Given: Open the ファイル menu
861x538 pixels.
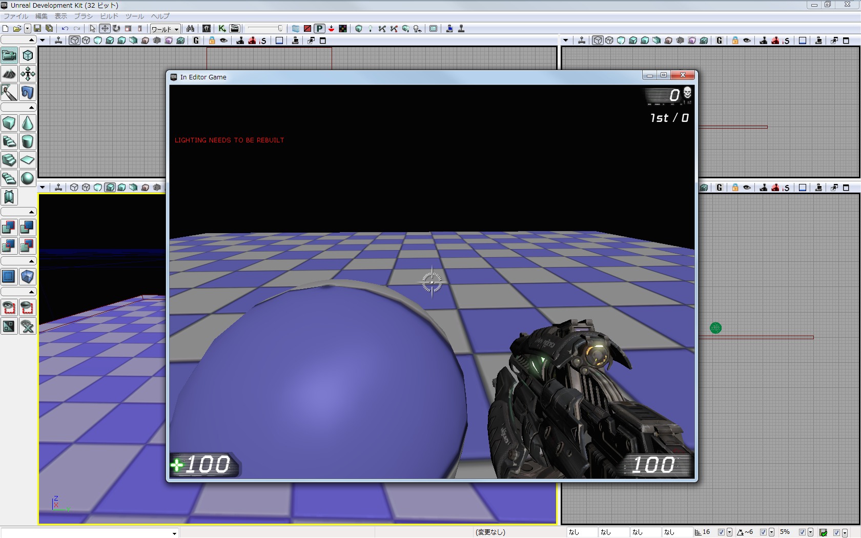Looking at the screenshot, I should click(x=16, y=16).
